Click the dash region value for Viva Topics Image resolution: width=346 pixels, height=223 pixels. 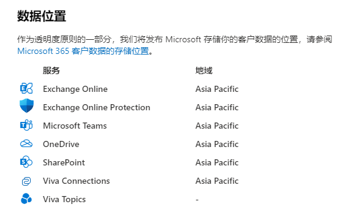pos(197,200)
